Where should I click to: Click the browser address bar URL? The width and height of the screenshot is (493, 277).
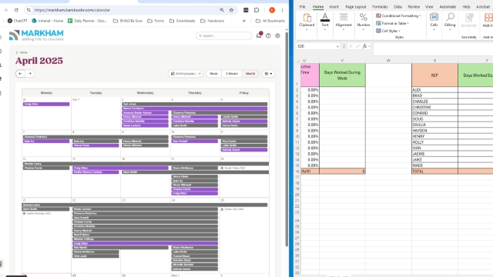72,10
